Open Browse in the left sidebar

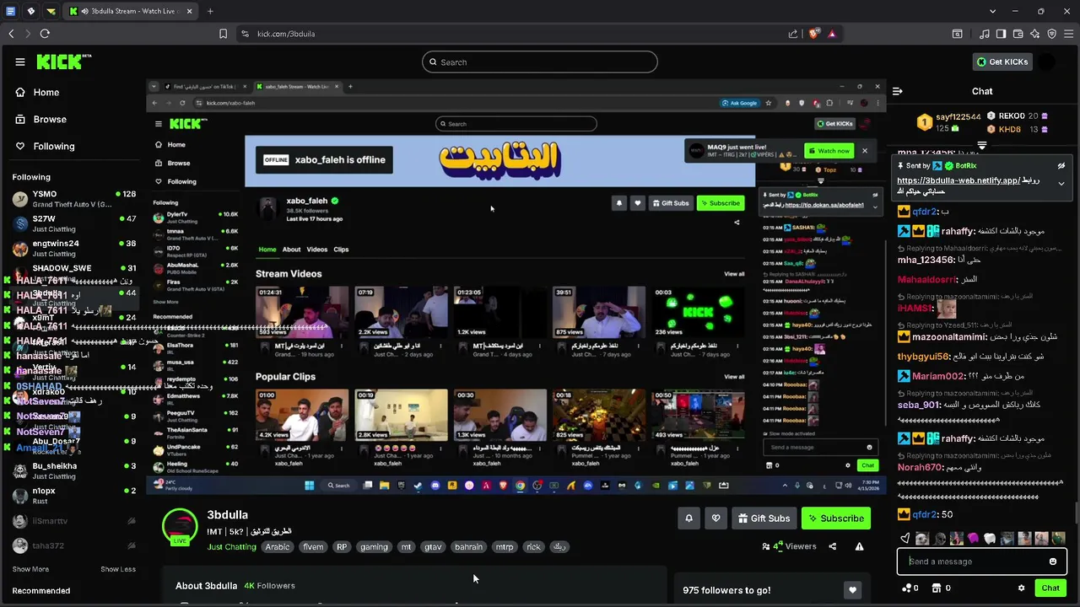(40, 119)
